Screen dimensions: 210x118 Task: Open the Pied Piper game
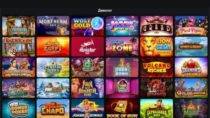point(191,26)
